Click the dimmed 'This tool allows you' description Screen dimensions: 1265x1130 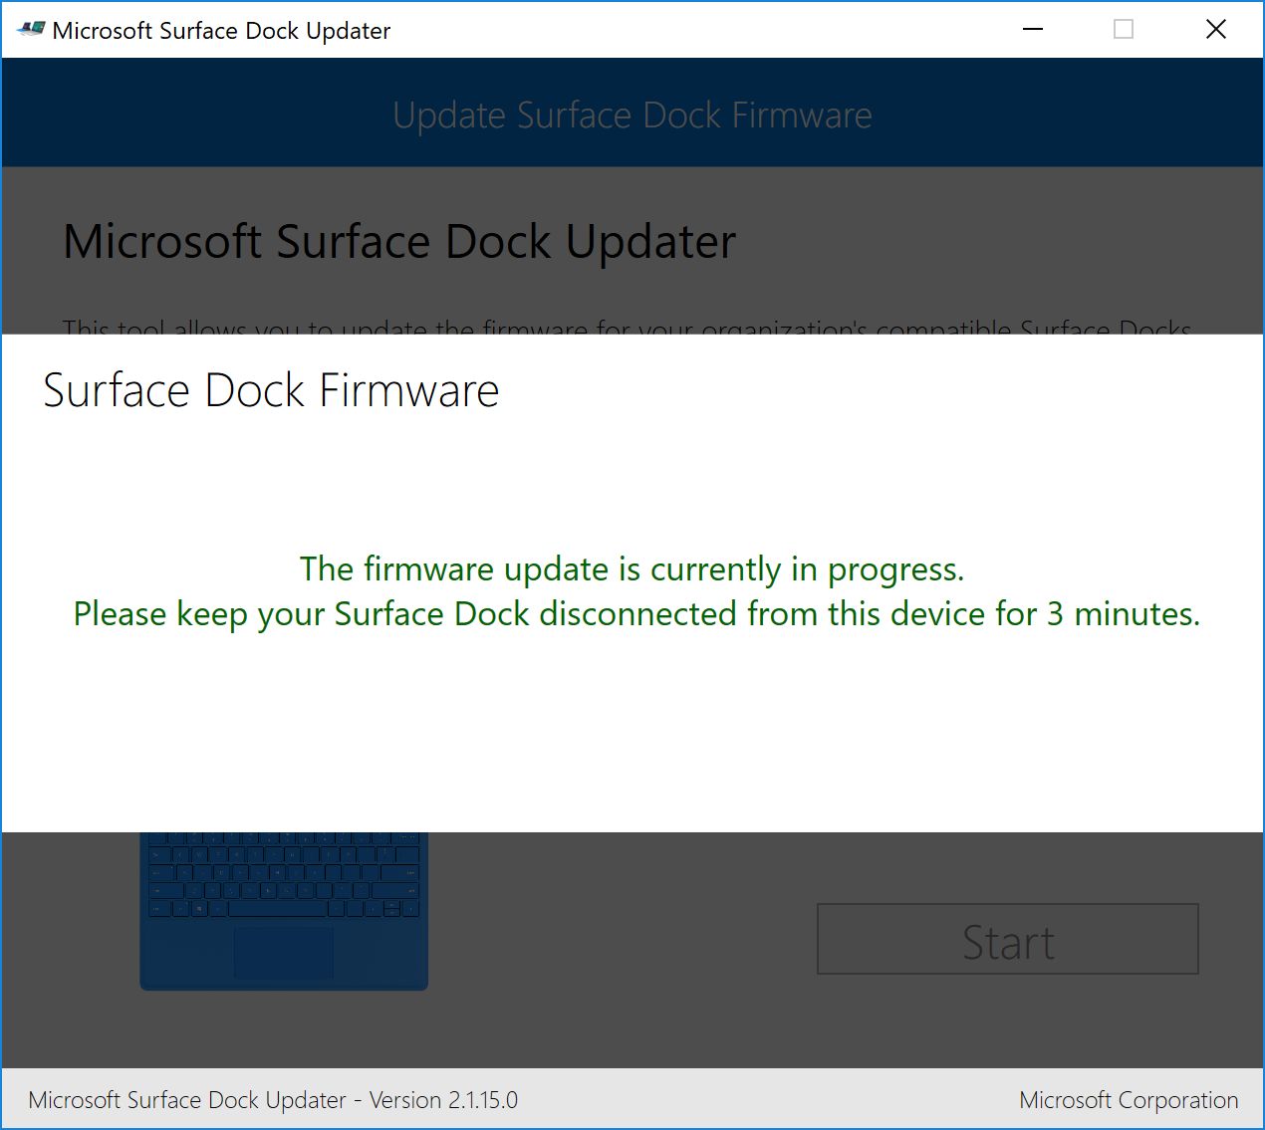point(626,325)
